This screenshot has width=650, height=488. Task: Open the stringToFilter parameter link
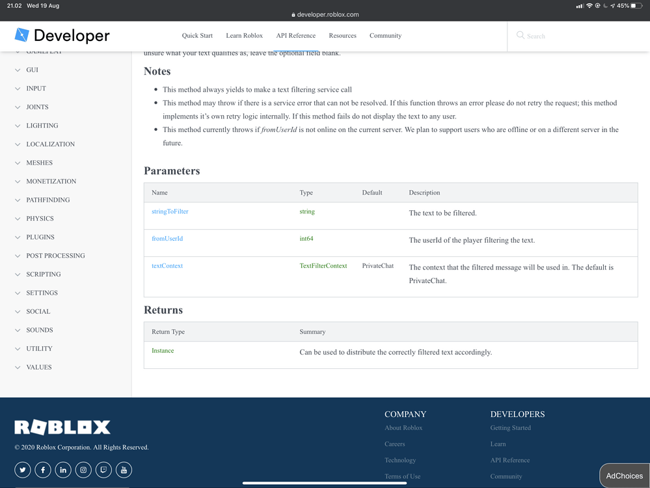click(169, 211)
